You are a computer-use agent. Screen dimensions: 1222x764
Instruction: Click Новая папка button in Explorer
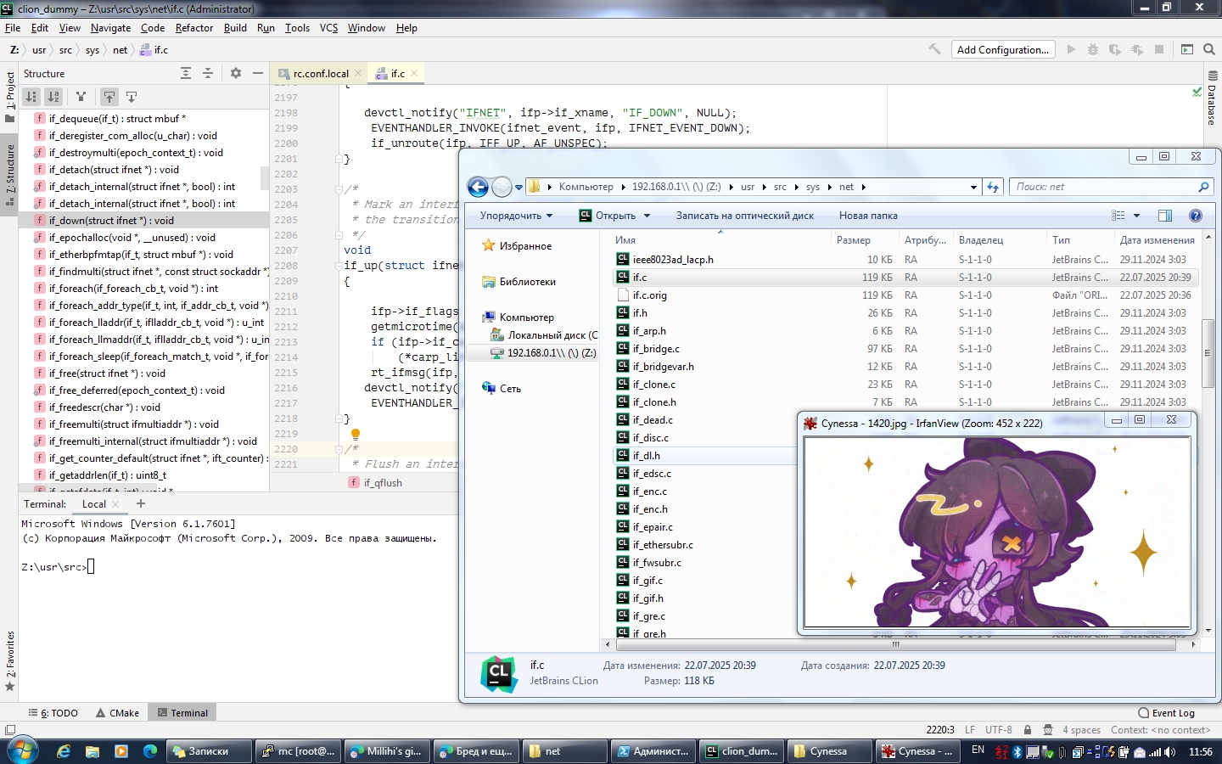[868, 216]
